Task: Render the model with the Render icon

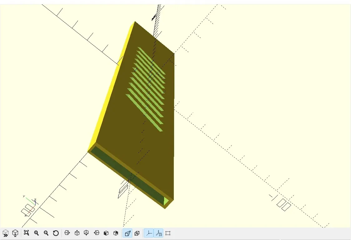Action: pyautogui.click(x=15, y=233)
